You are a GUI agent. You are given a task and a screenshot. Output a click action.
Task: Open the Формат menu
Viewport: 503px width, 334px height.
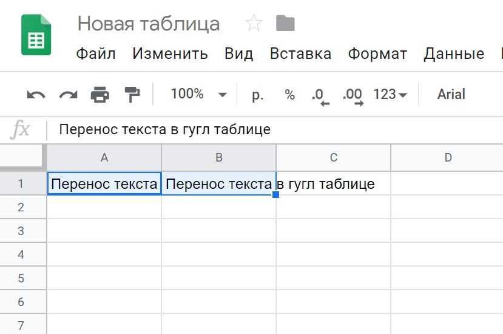click(x=378, y=54)
